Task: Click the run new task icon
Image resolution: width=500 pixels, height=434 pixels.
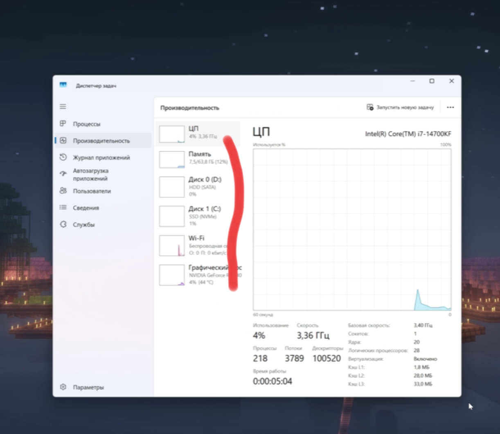Action: [x=370, y=107]
